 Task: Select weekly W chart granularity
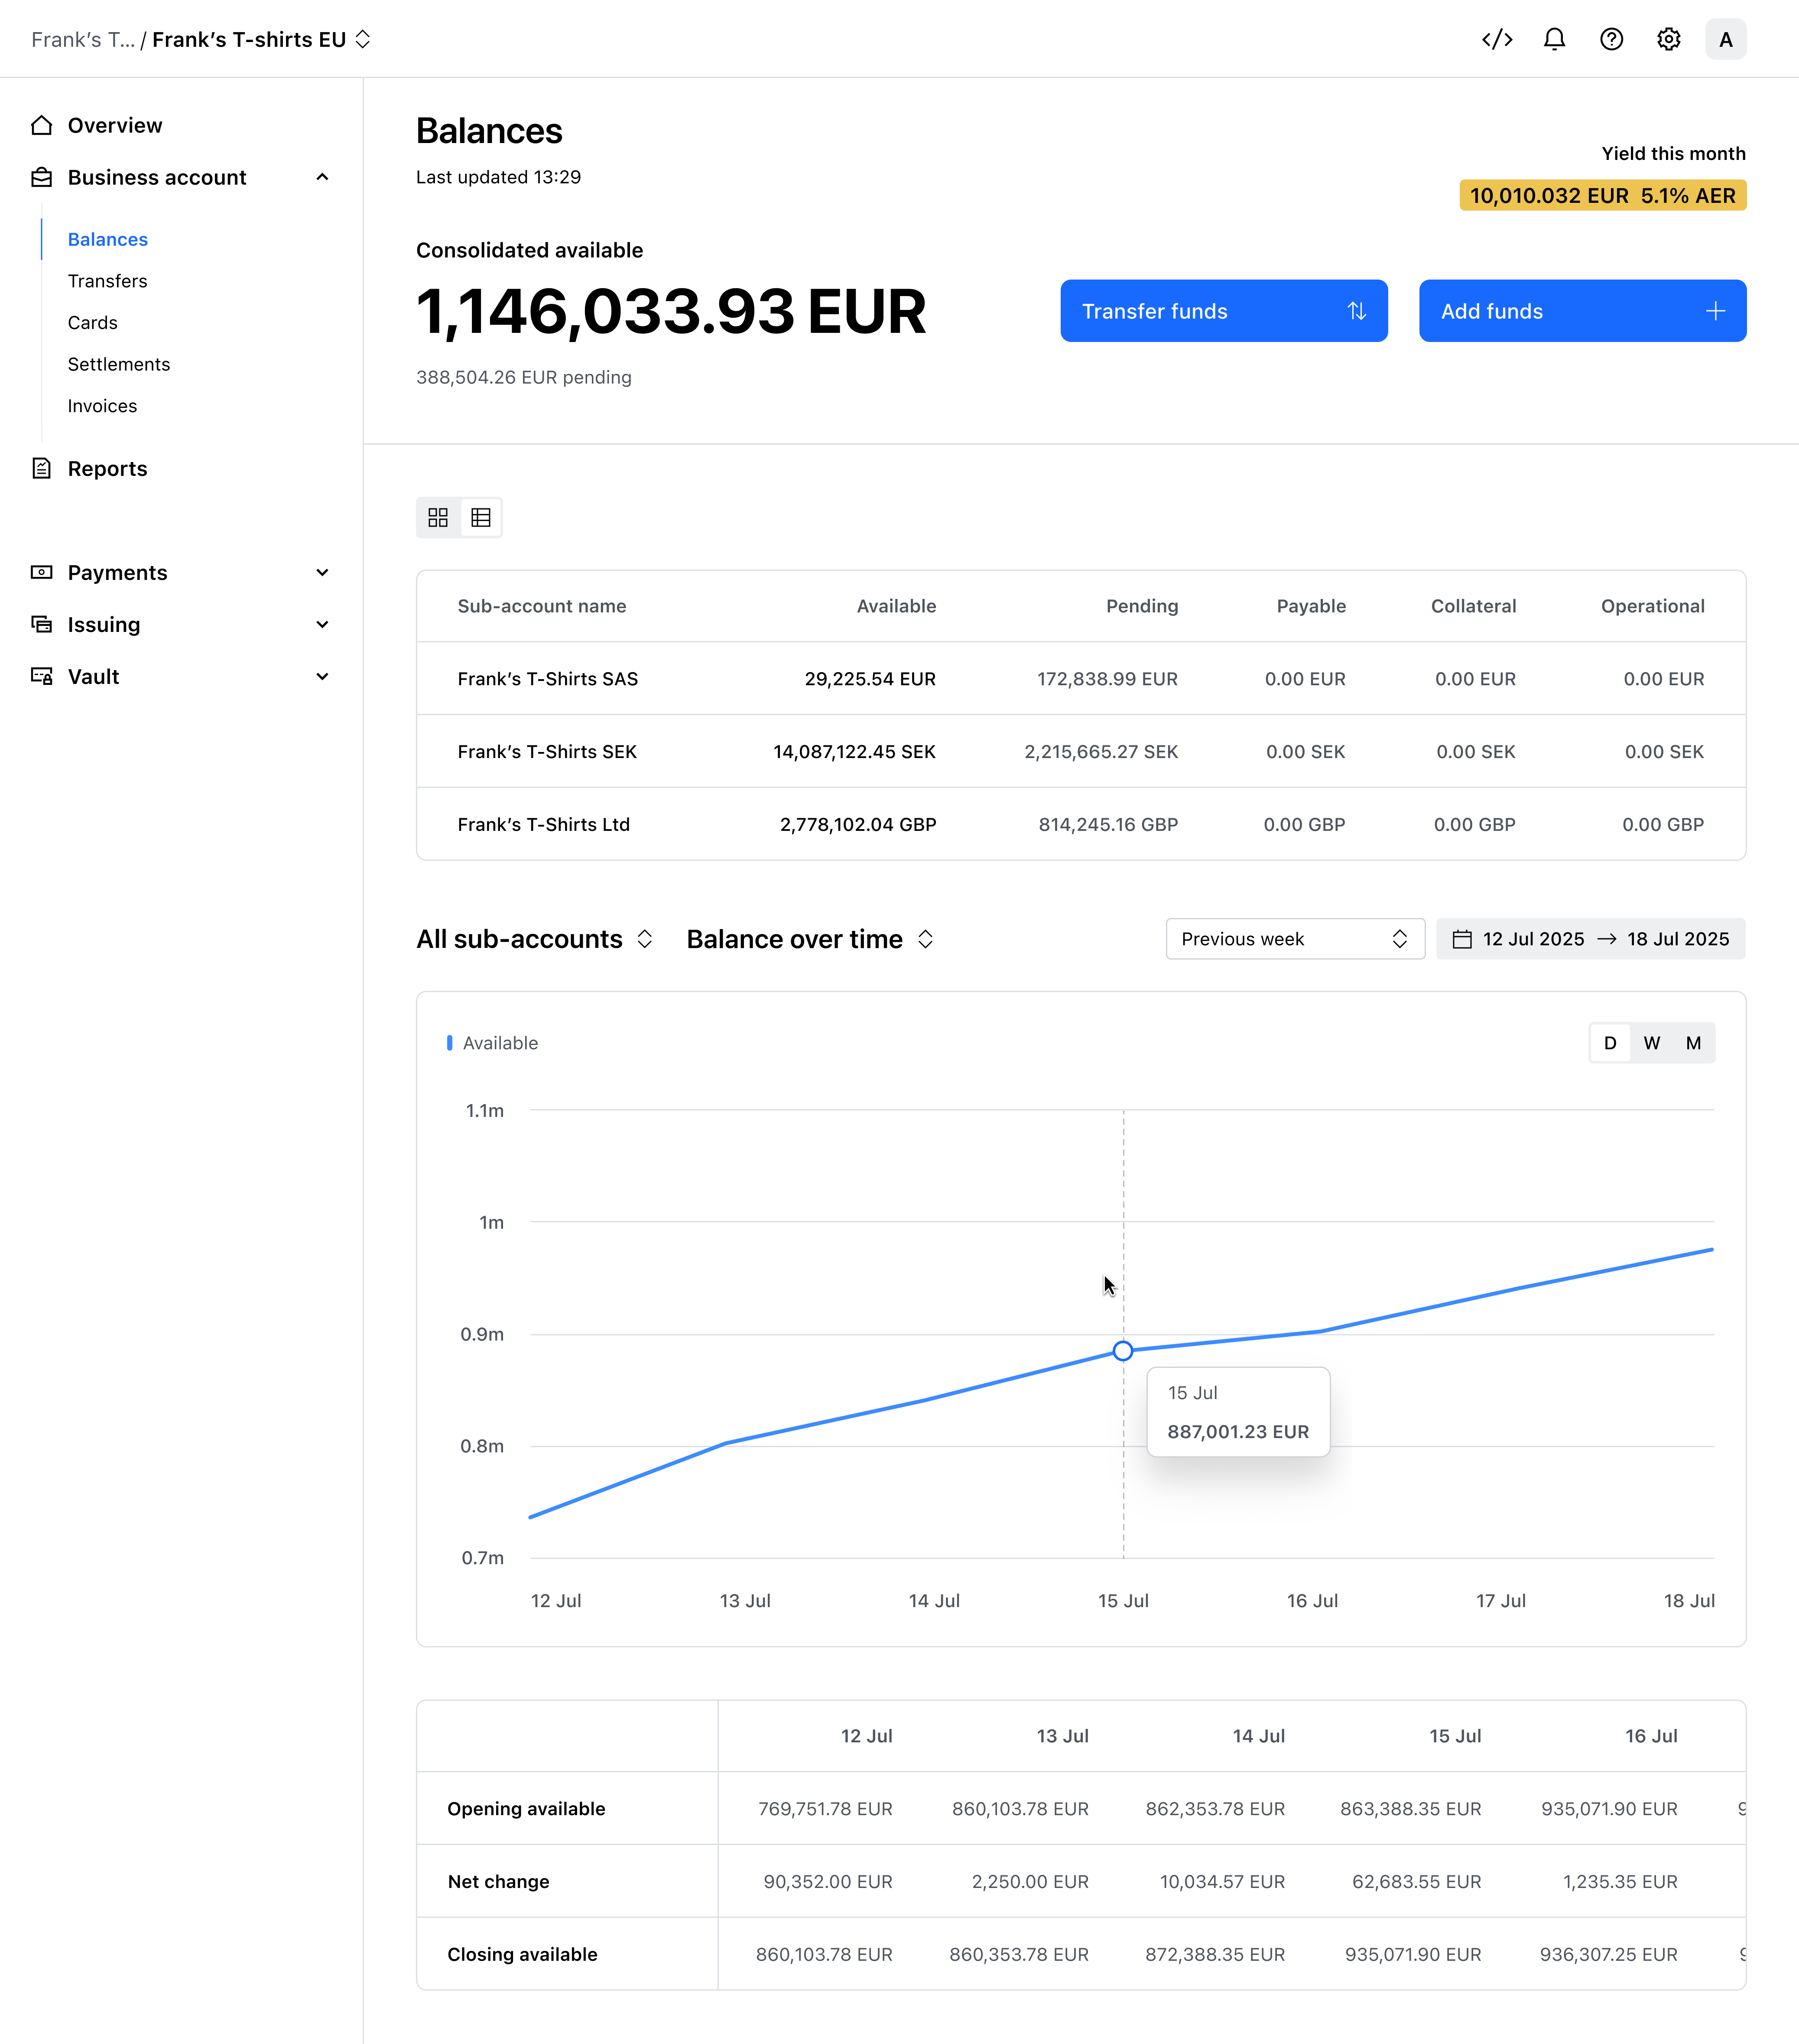tap(1652, 1043)
